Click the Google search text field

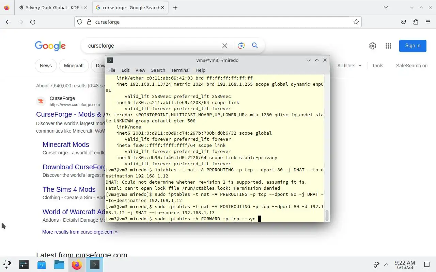click(x=153, y=46)
